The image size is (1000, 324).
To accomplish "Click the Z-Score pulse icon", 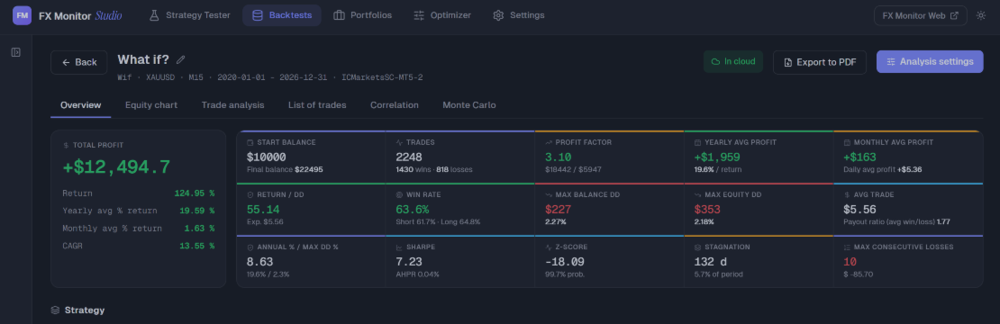I will [549, 247].
